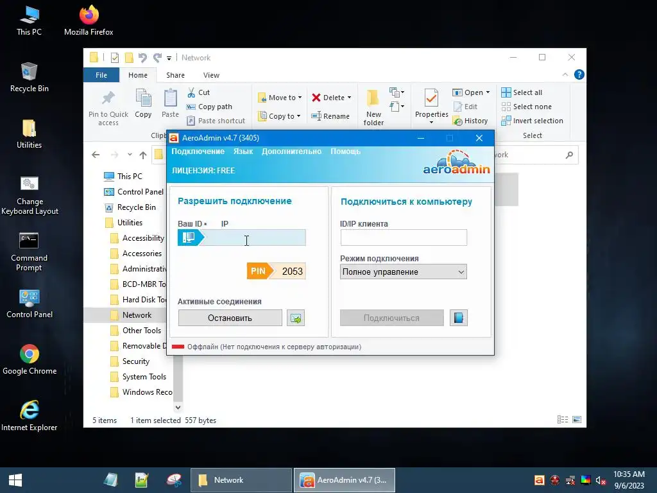Select Google Chrome desktop icon
657x493 pixels.
30,359
